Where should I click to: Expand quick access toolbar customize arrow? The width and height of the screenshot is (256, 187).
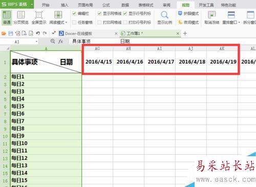53,33
